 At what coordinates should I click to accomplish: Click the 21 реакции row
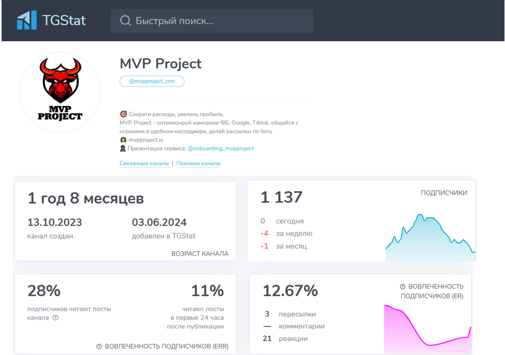[x=286, y=339]
